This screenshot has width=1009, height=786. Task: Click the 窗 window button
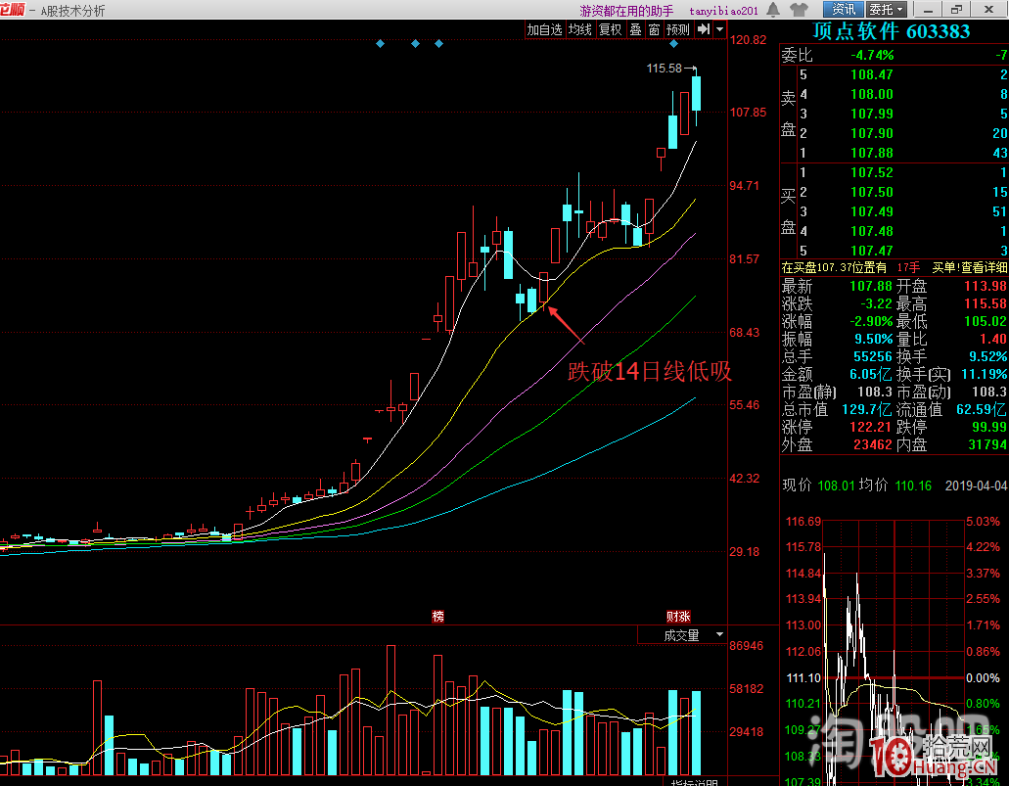pos(655,29)
